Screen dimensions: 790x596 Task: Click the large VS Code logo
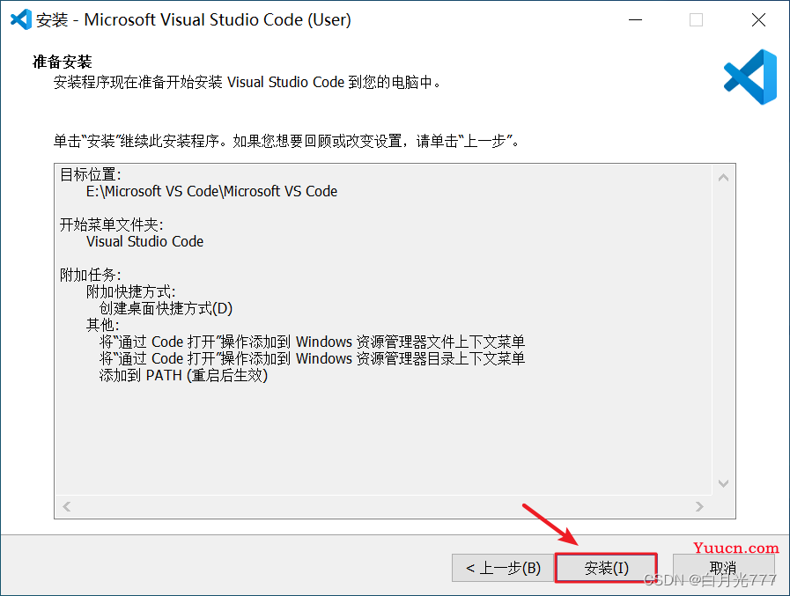point(750,77)
